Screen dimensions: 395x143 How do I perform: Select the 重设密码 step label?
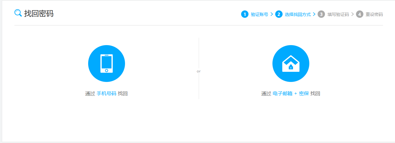pyautogui.click(x=374, y=14)
